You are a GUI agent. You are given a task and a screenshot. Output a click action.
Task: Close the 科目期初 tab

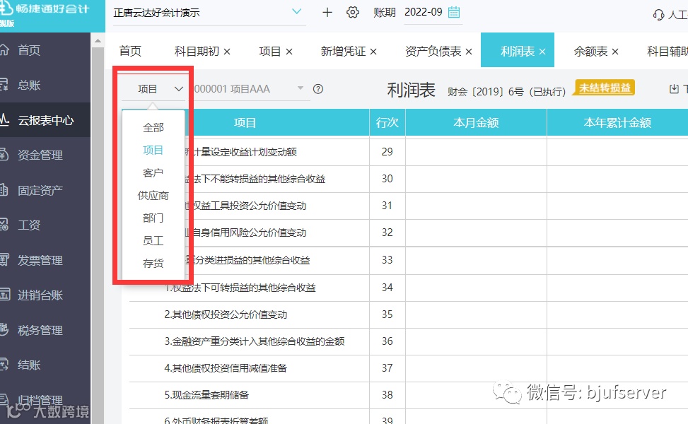click(227, 52)
